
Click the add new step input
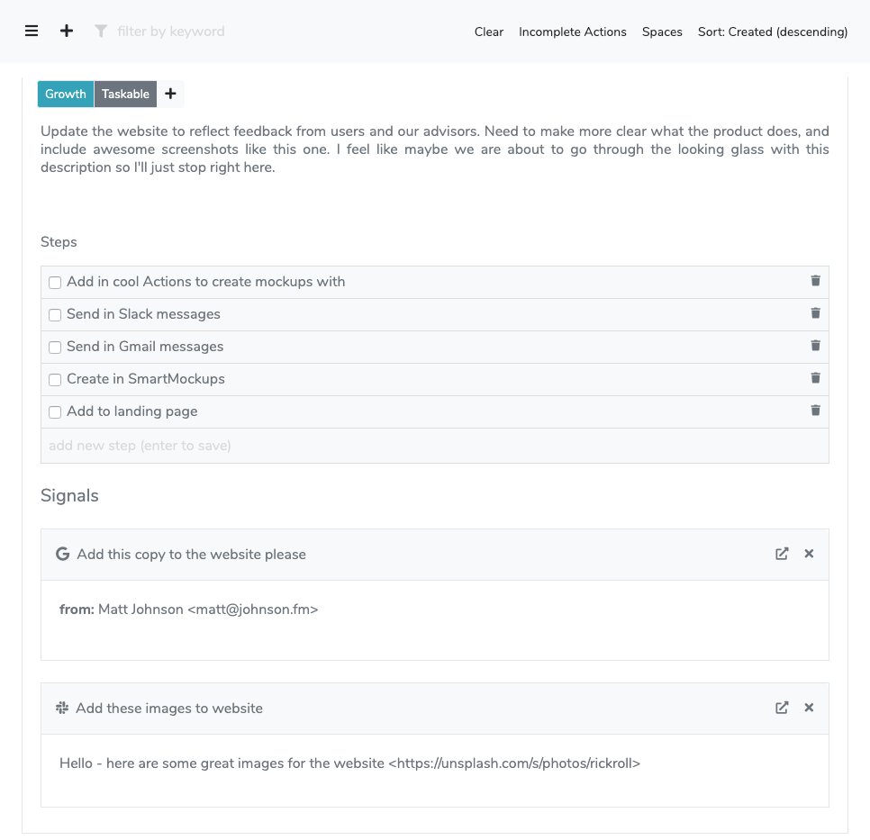pos(434,446)
